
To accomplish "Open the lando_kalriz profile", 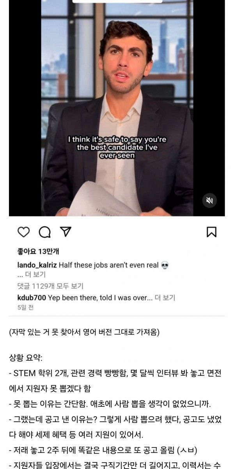I will (x=37, y=265).
